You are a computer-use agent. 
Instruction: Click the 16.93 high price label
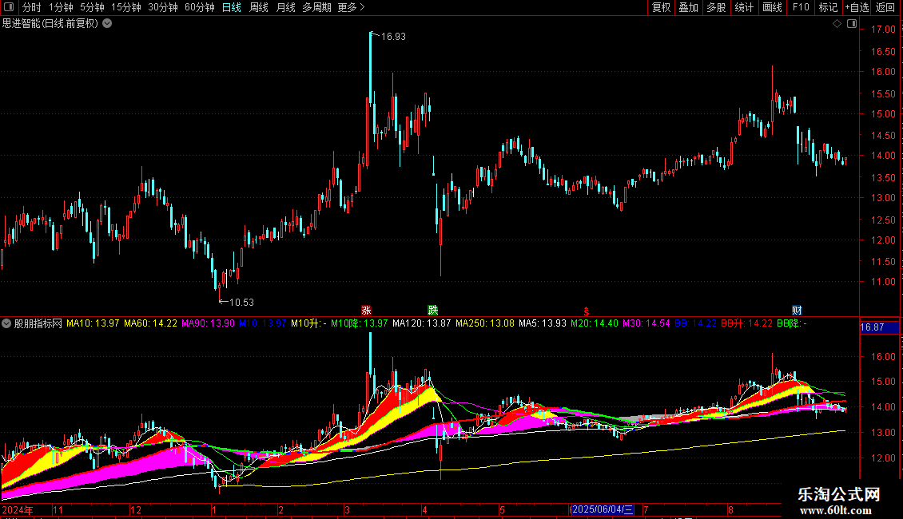(393, 36)
